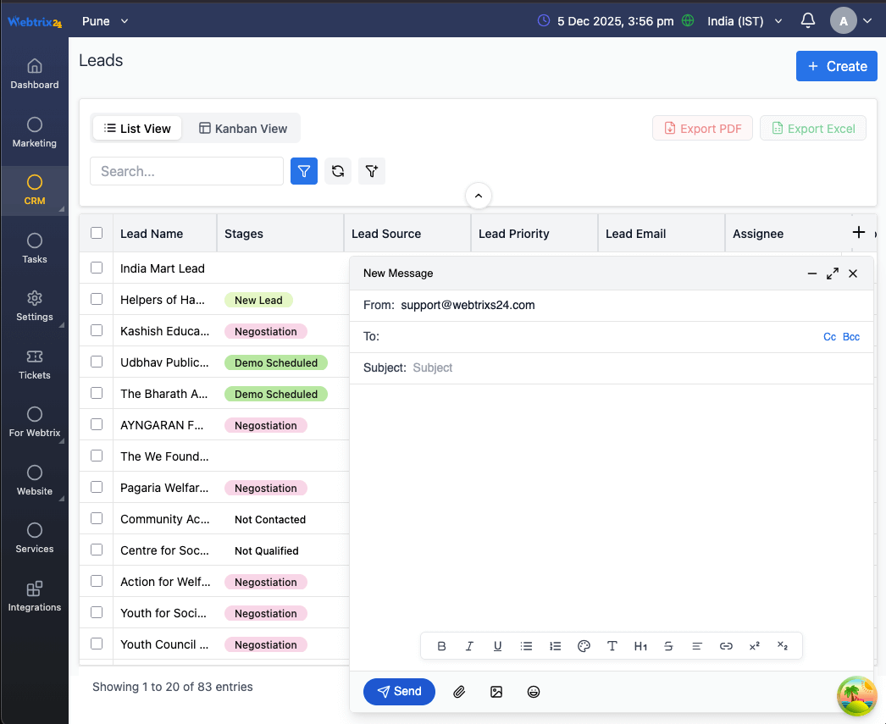886x724 pixels.
Task: Send the new message
Action: tap(399, 692)
